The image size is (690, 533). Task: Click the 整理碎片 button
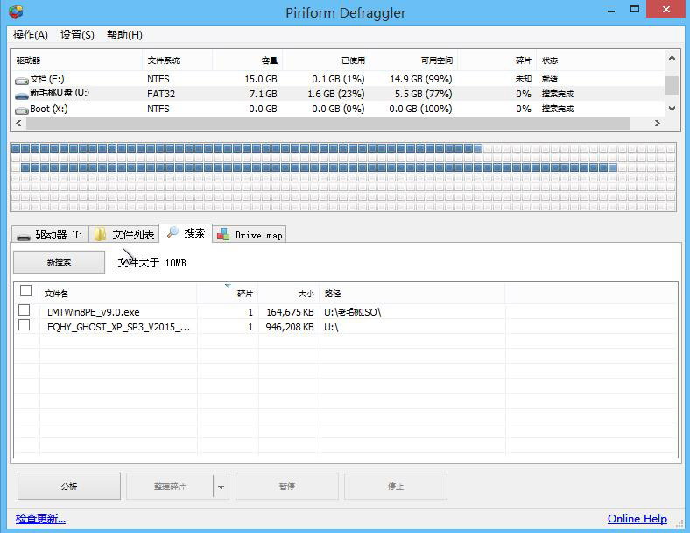tap(170, 487)
